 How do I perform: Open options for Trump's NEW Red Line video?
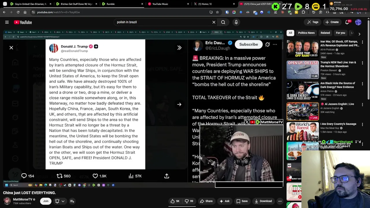tap(362, 63)
